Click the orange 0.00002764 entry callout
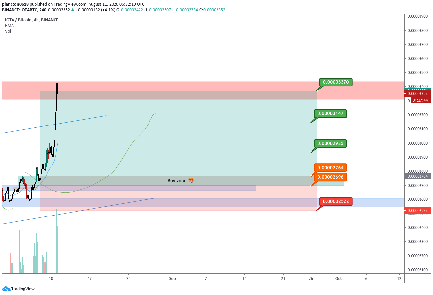 330,168
